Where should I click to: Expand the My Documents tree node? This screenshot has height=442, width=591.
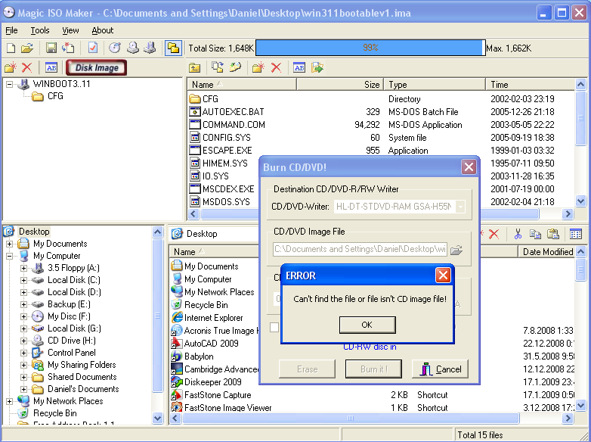10,244
